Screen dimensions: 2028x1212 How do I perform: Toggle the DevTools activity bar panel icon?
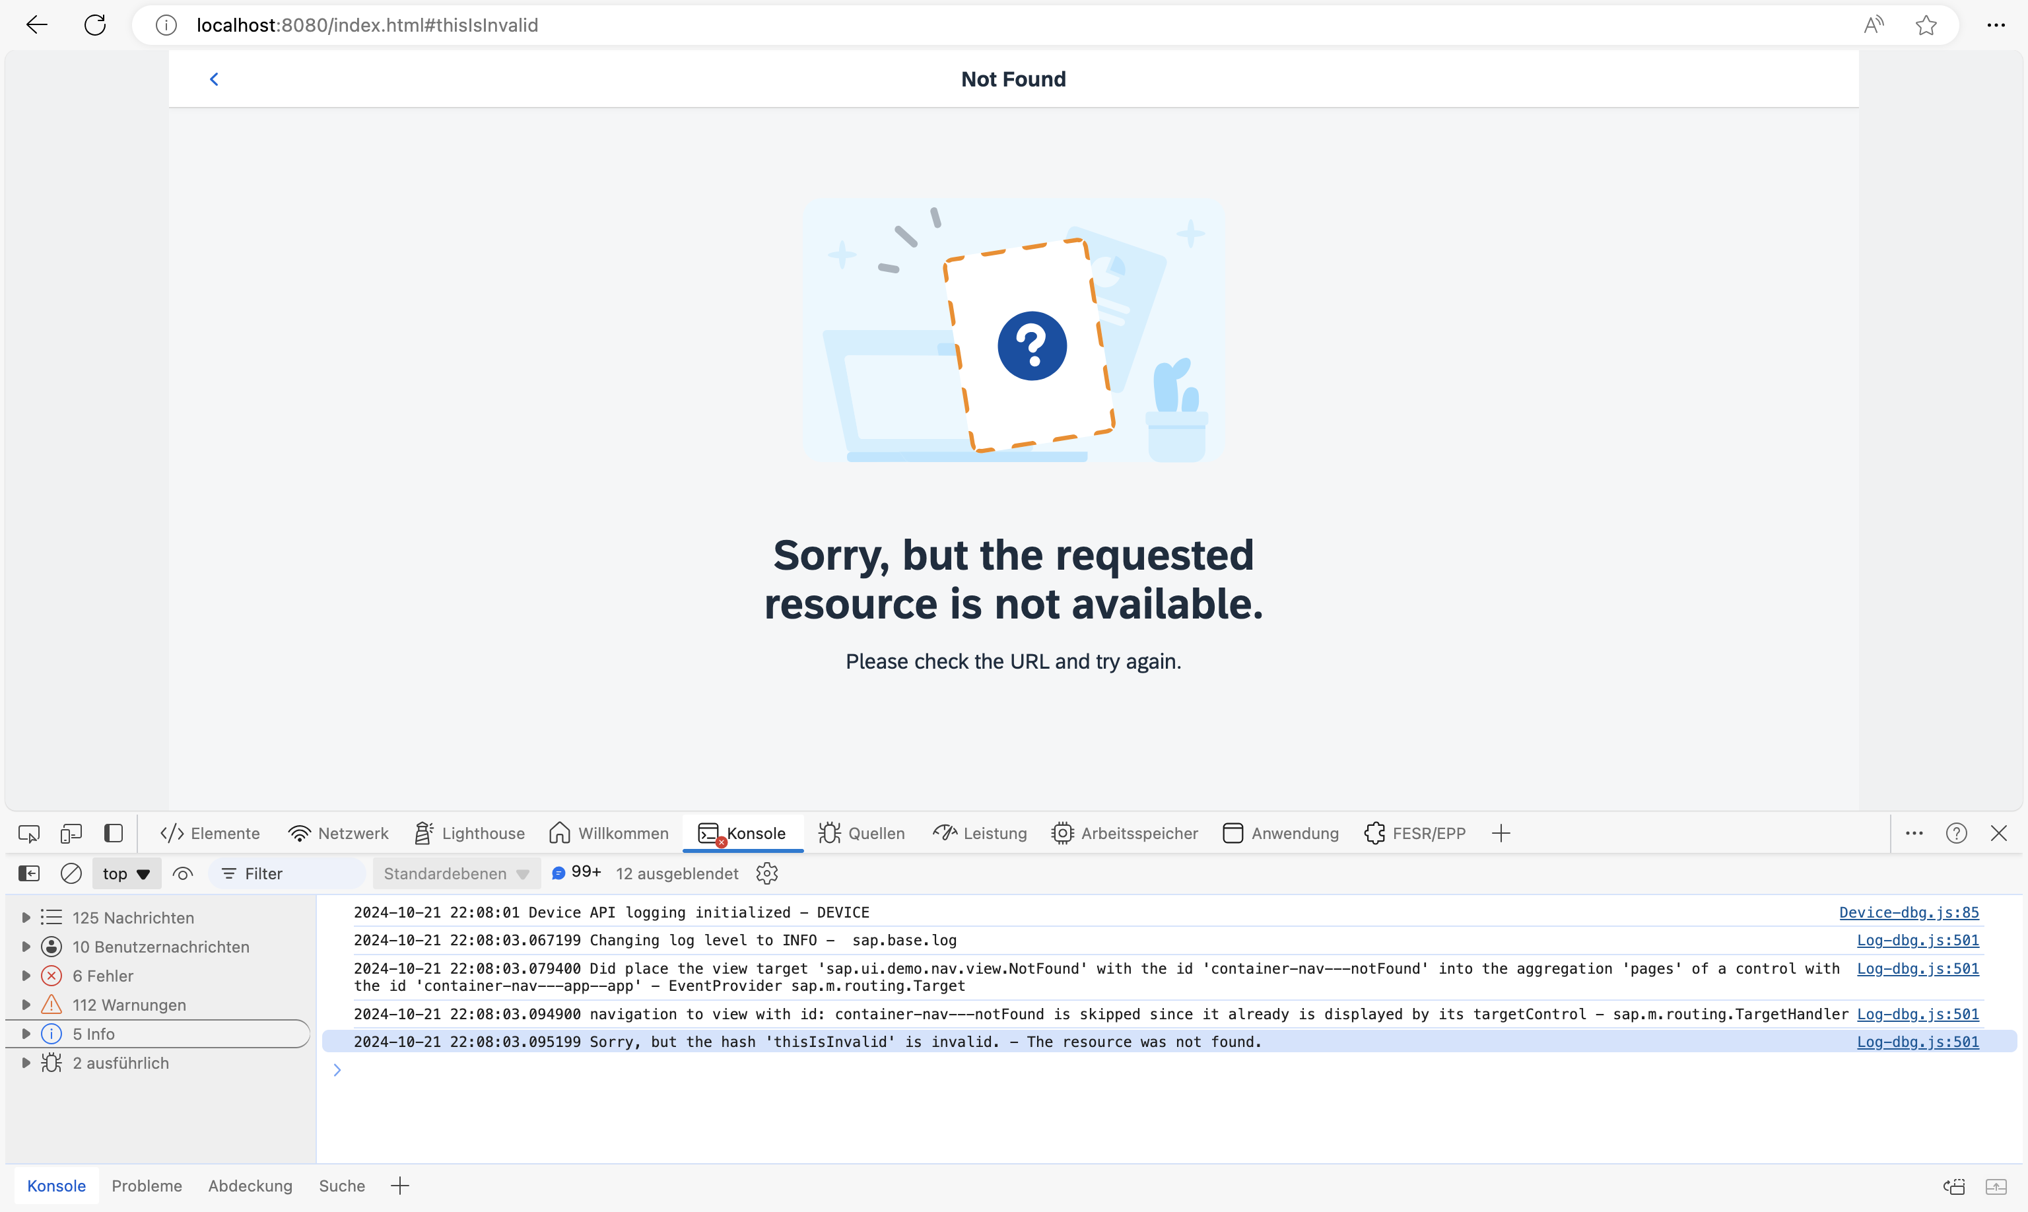click(x=114, y=833)
